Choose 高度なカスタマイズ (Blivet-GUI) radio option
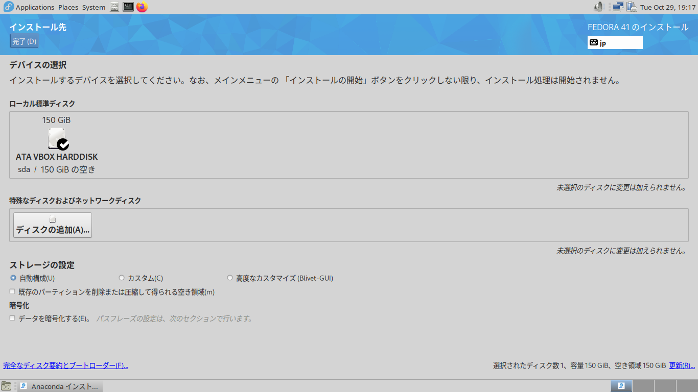Screen dimensions: 698x392 230,278
